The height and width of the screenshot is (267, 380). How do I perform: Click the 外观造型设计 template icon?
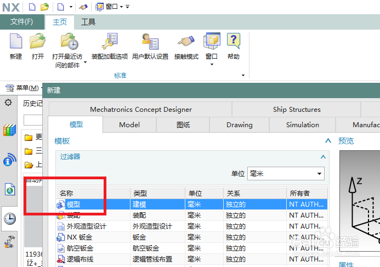pos(60,226)
